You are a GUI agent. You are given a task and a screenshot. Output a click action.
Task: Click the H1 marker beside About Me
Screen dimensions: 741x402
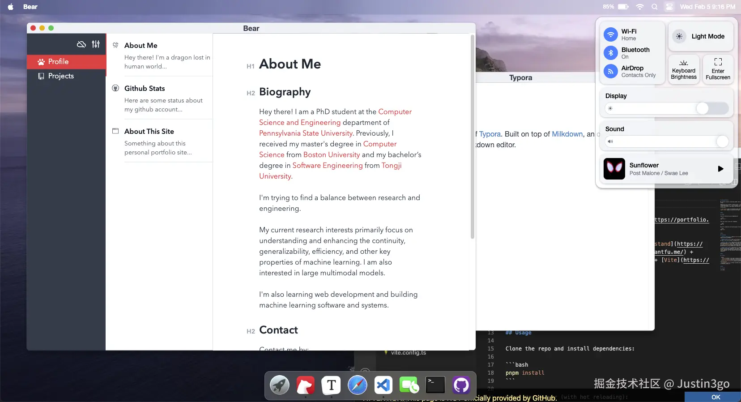(251, 66)
